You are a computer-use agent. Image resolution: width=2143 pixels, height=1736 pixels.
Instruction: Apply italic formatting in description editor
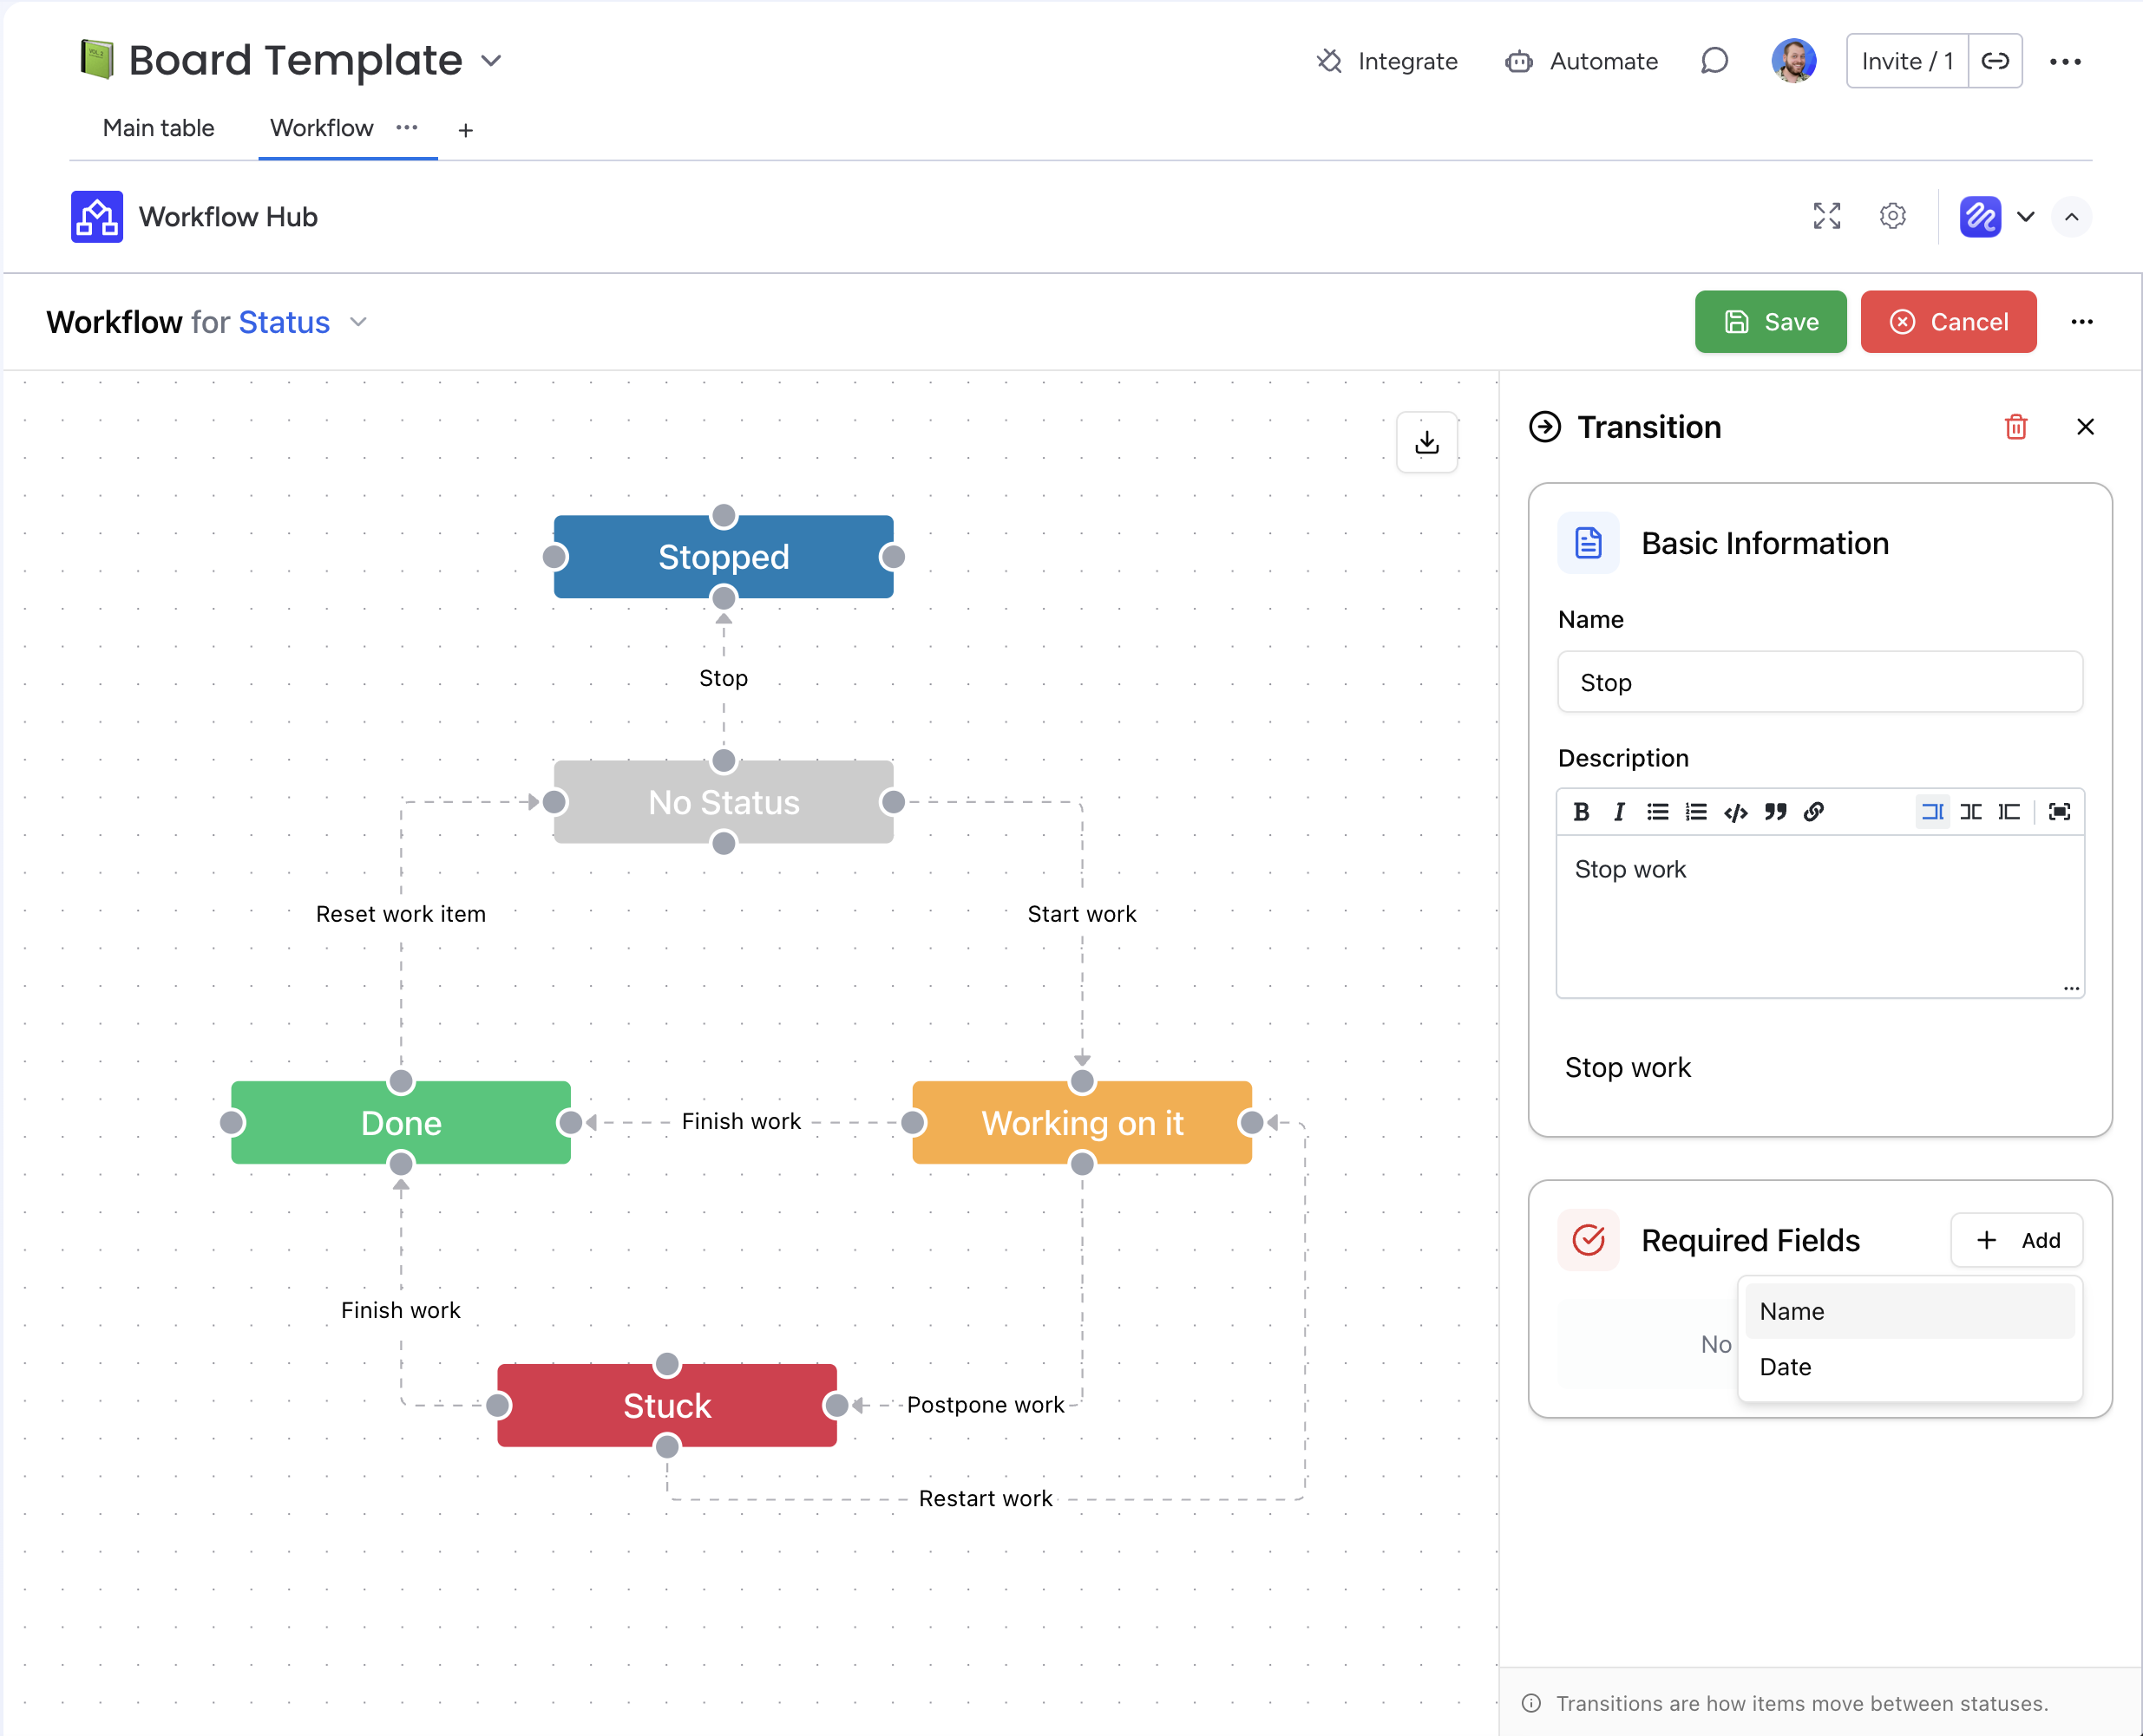(x=1619, y=811)
